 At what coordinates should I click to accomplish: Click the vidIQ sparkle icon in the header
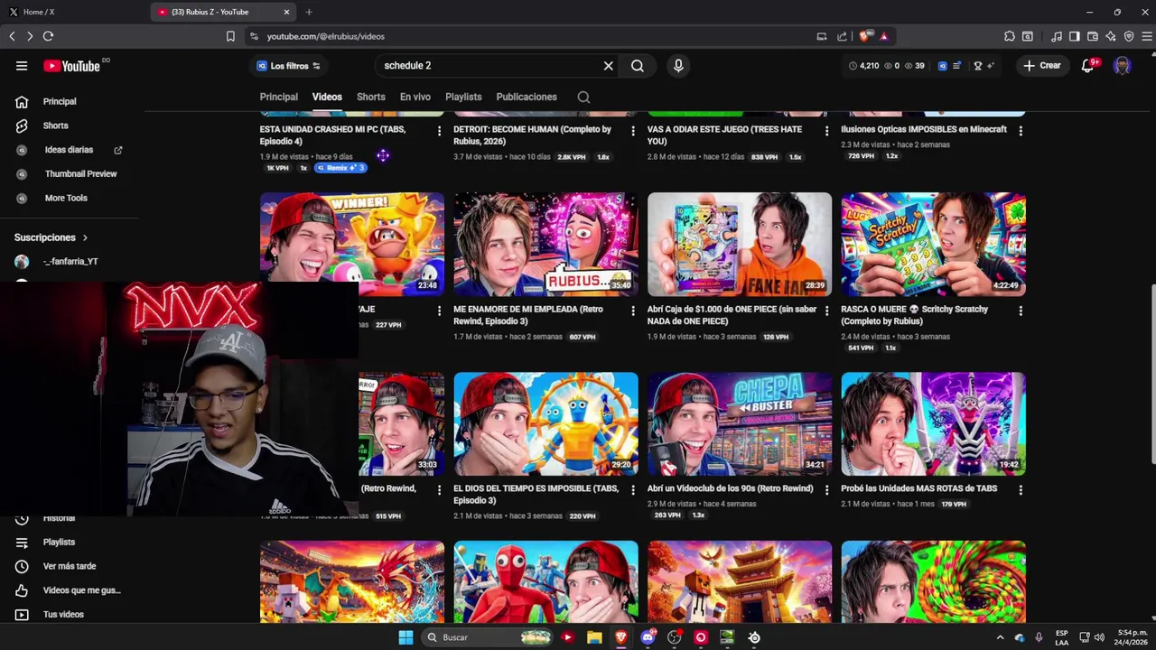coord(991,66)
